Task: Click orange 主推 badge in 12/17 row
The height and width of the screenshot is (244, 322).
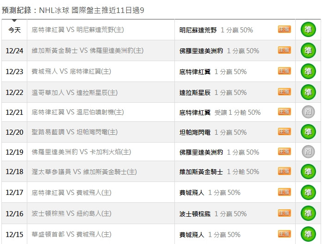Action: pyautogui.click(x=285, y=192)
